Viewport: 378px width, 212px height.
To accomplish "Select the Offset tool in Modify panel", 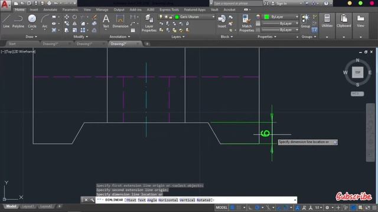I will click(94, 30).
